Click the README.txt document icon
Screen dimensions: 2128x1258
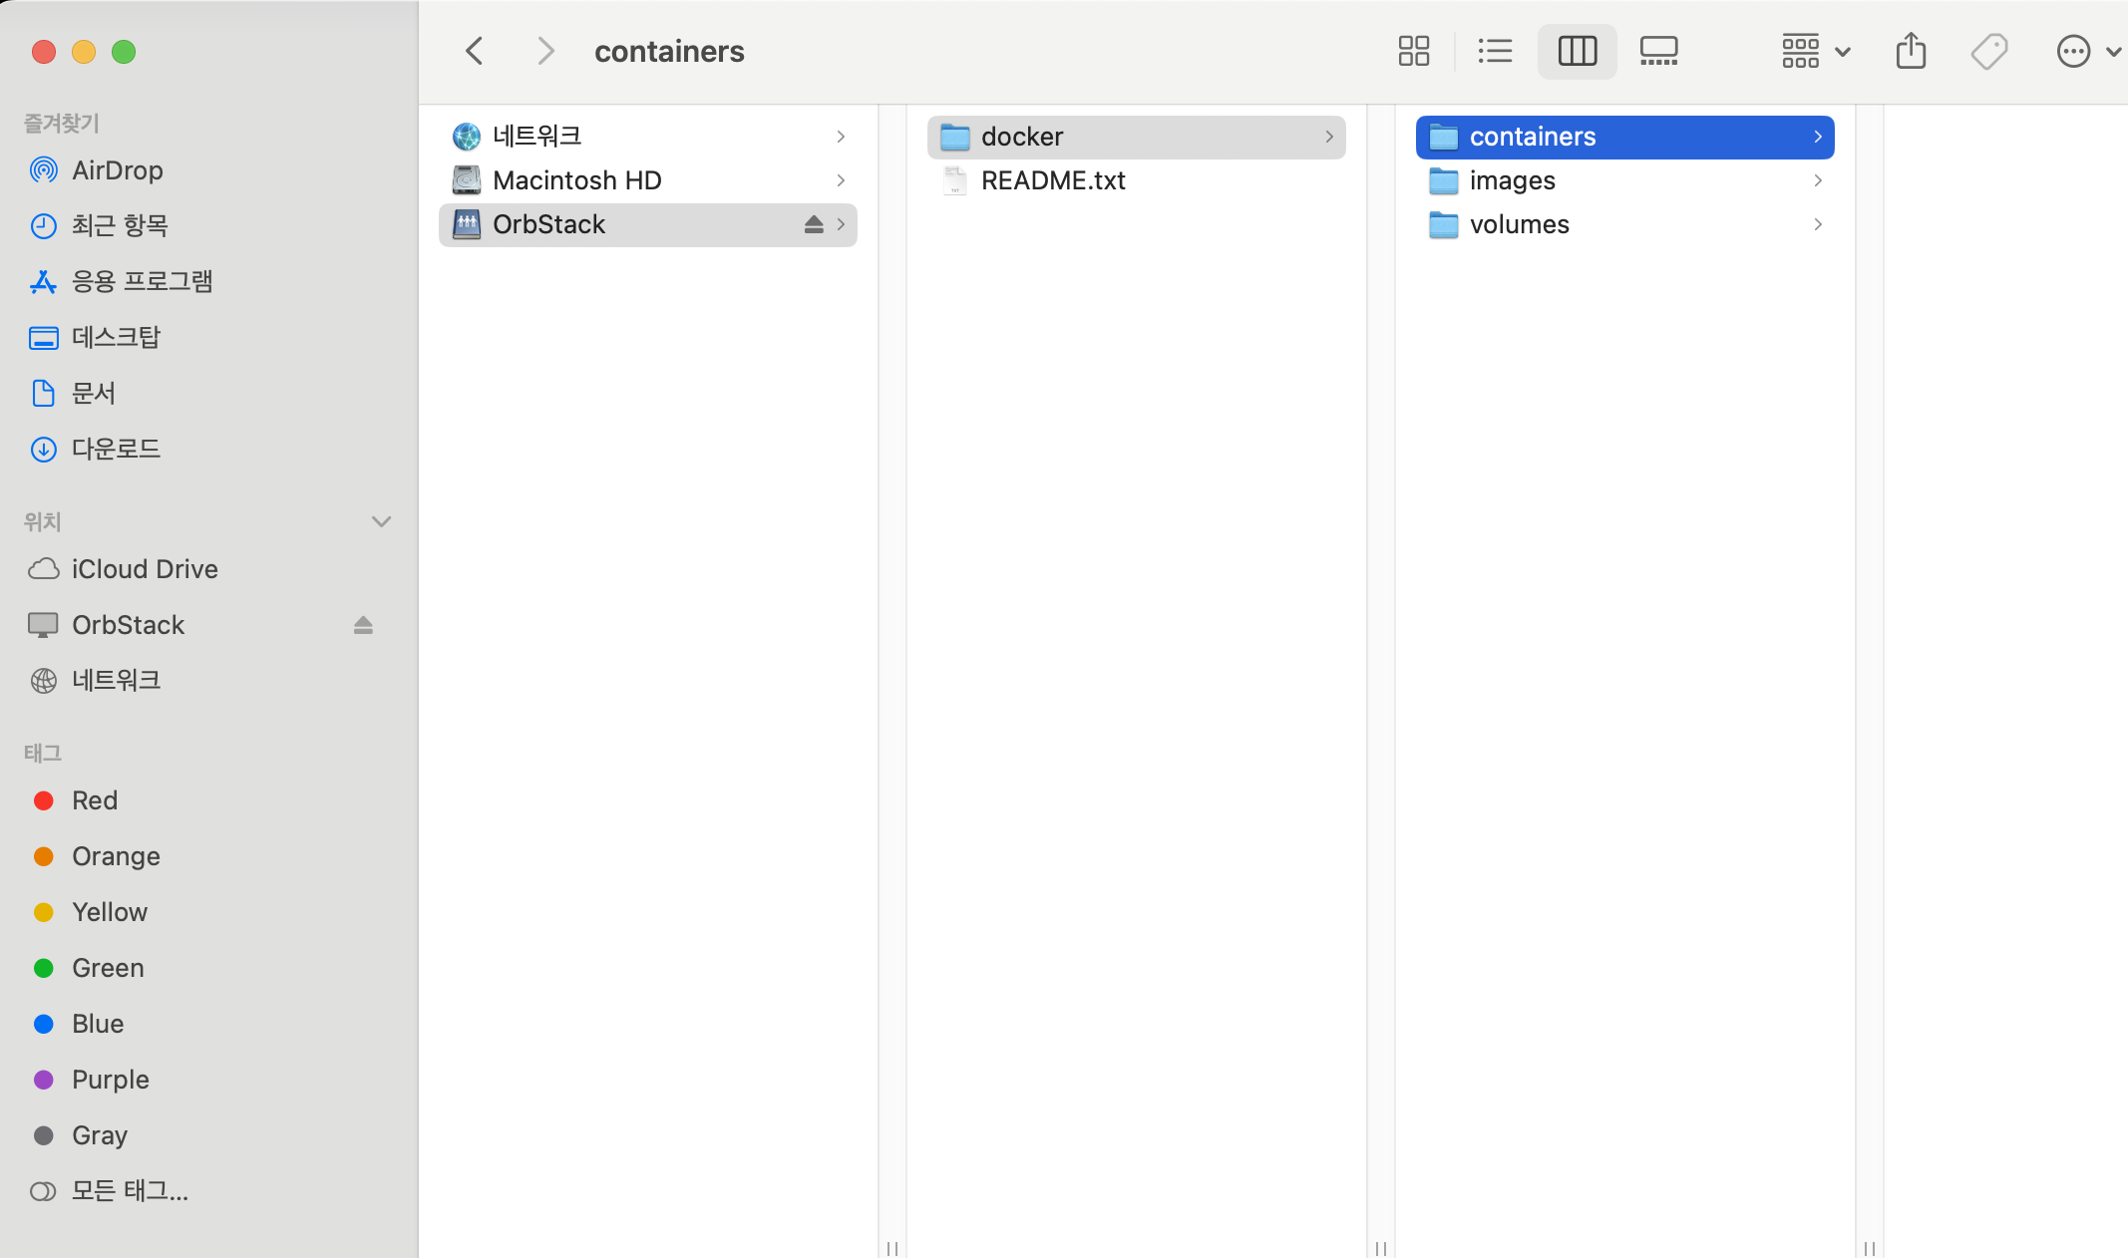click(x=954, y=180)
